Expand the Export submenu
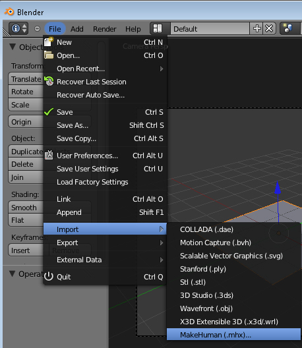This screenshot has width=302, height=348. (x=105, y=243)
